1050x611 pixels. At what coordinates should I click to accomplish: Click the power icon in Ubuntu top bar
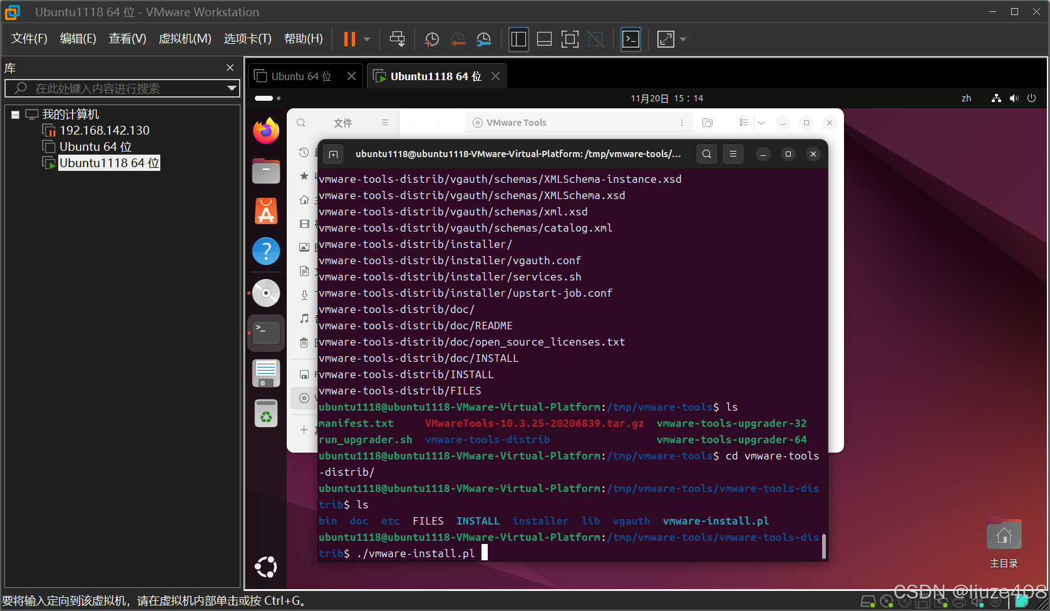click(1032, 98)
